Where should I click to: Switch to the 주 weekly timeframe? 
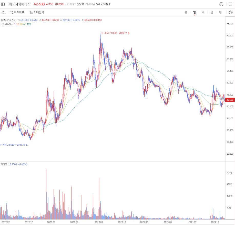pyautogui.click(x=203, y=12)
